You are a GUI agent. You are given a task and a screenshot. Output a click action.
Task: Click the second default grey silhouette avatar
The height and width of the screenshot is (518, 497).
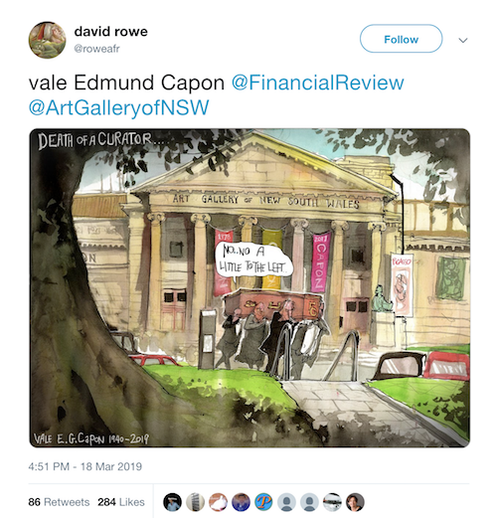tap(309, 502)
